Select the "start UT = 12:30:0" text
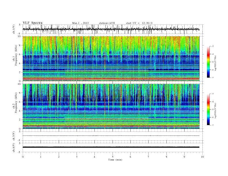The height and width of the screenshot is (176, 228). pyautogui.click(x=139, y=23)
